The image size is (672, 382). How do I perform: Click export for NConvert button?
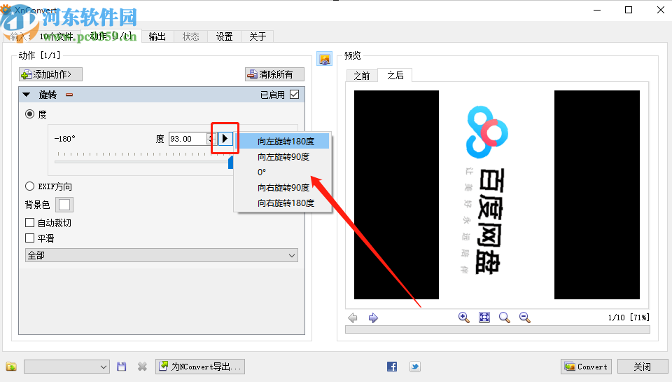(200, 367)
